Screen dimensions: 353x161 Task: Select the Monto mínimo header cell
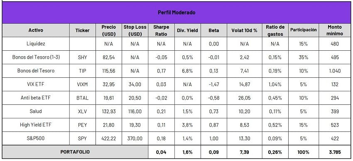click(x=335, y=30)
